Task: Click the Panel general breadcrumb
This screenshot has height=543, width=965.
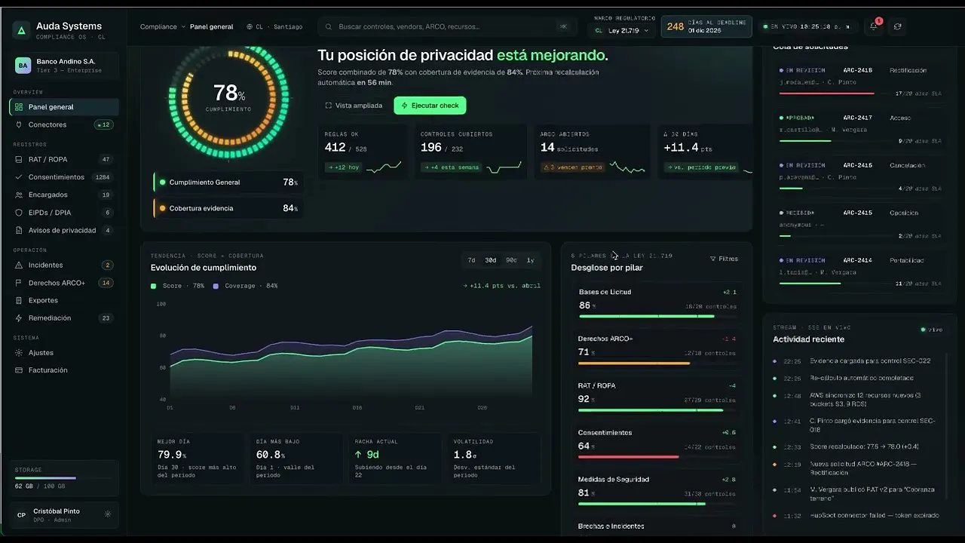Action: (x=212, y=26)
